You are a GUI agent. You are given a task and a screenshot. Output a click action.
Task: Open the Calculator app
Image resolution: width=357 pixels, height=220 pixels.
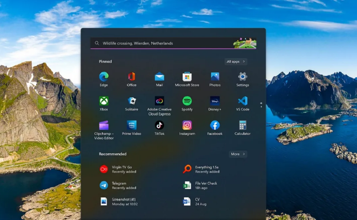point(242,128)
